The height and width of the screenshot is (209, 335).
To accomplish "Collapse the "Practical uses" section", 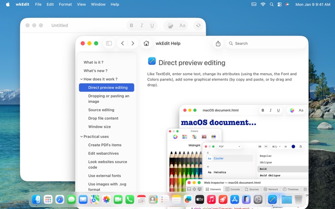I will coord(81,137).
